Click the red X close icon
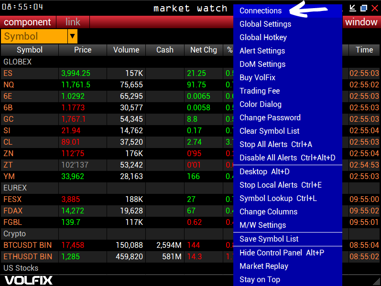 point(374,8)
